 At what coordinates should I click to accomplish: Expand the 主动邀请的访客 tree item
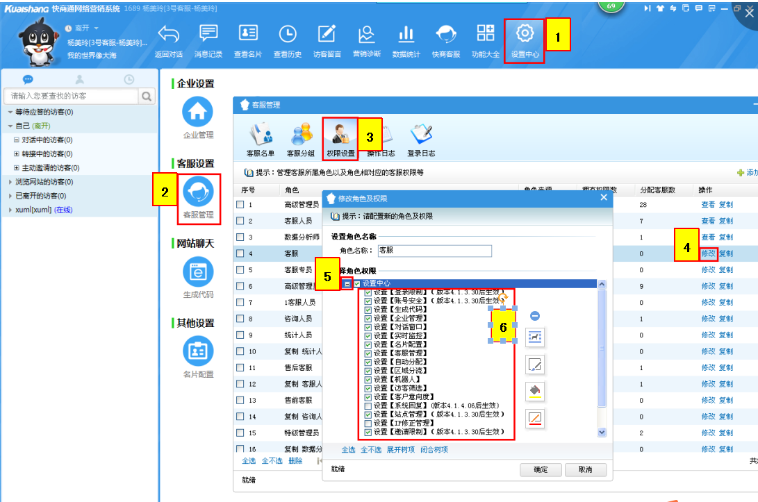pos(17,168)
